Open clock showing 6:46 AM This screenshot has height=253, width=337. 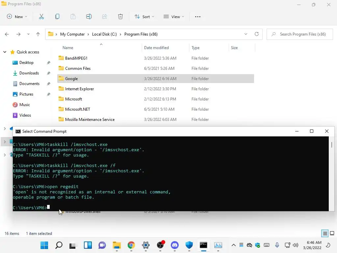coord(312,245)
